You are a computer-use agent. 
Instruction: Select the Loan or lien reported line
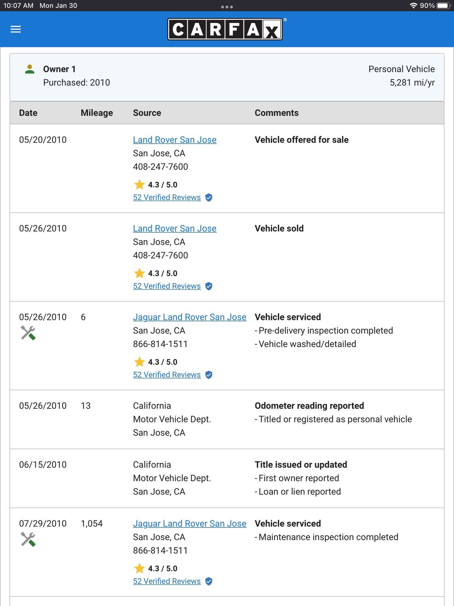pos(298,491)
